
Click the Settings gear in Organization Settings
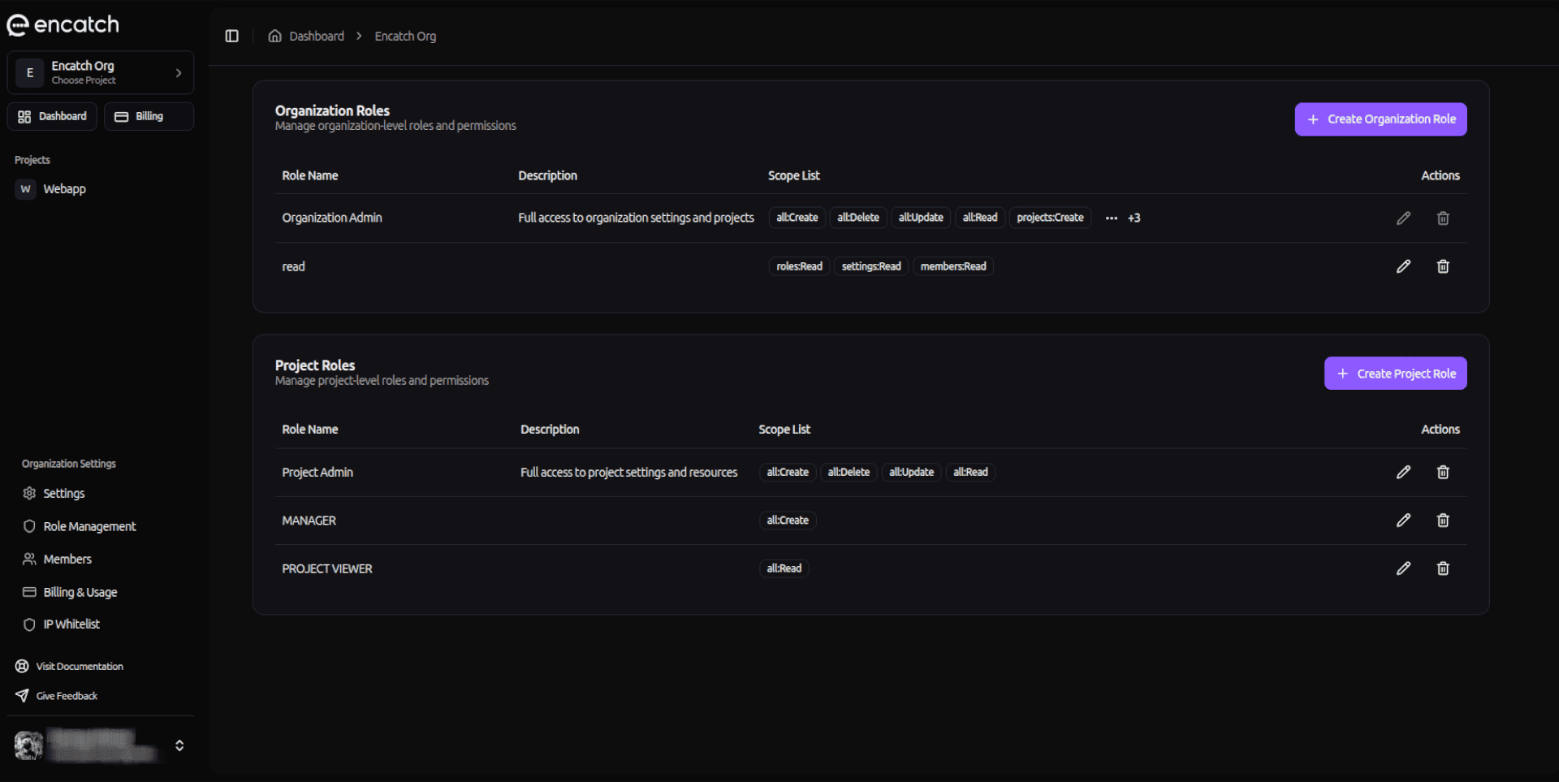click(x=29, y=493)
